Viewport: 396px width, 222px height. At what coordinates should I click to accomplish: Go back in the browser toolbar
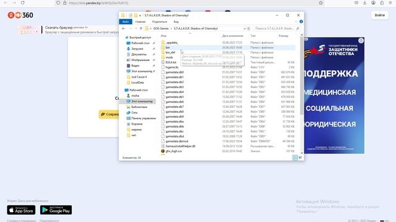point(6,2)
